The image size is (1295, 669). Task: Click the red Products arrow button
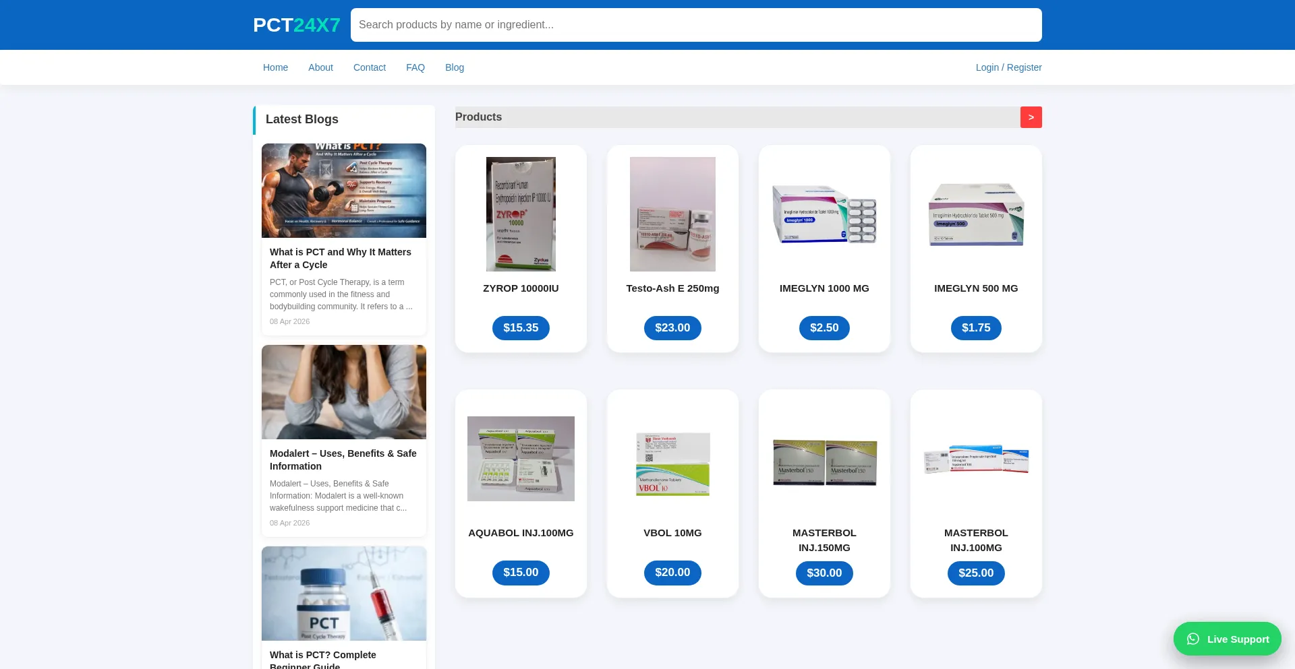1031,117
